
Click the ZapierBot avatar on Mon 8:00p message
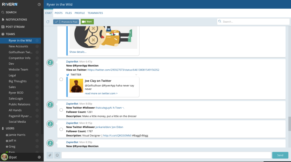(x=50, y=105)
